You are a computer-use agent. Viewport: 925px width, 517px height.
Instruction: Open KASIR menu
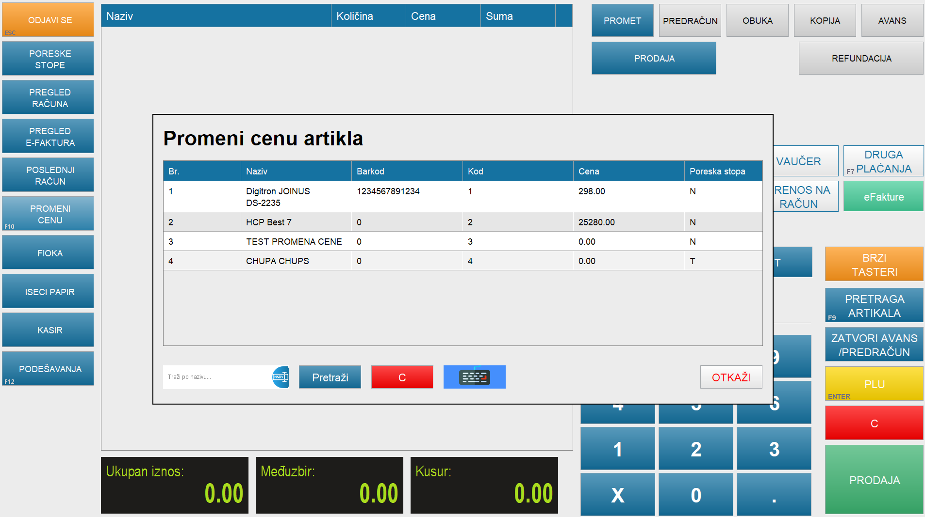[x=48, y=330]
